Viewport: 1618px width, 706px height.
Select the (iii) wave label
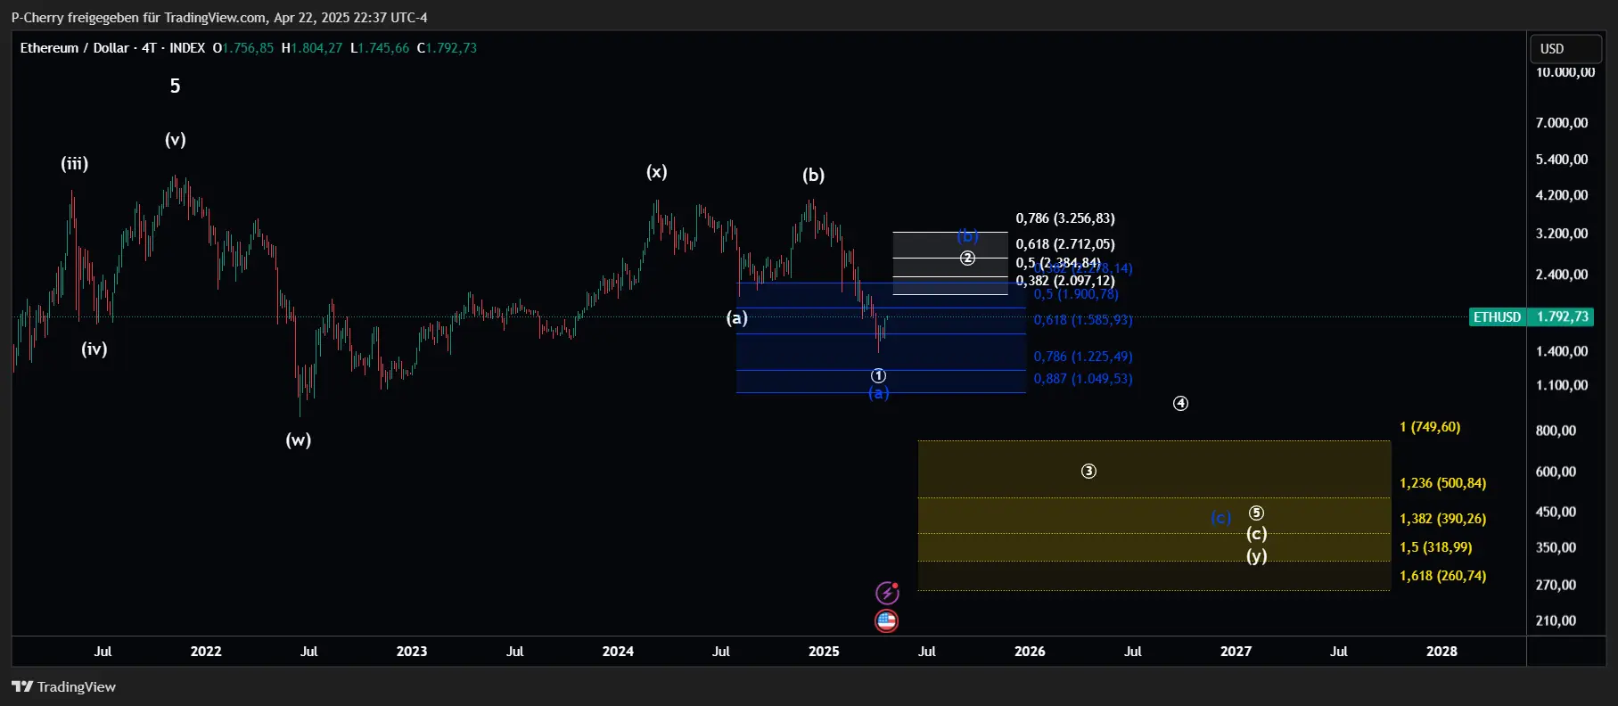[x=75, y=163]
